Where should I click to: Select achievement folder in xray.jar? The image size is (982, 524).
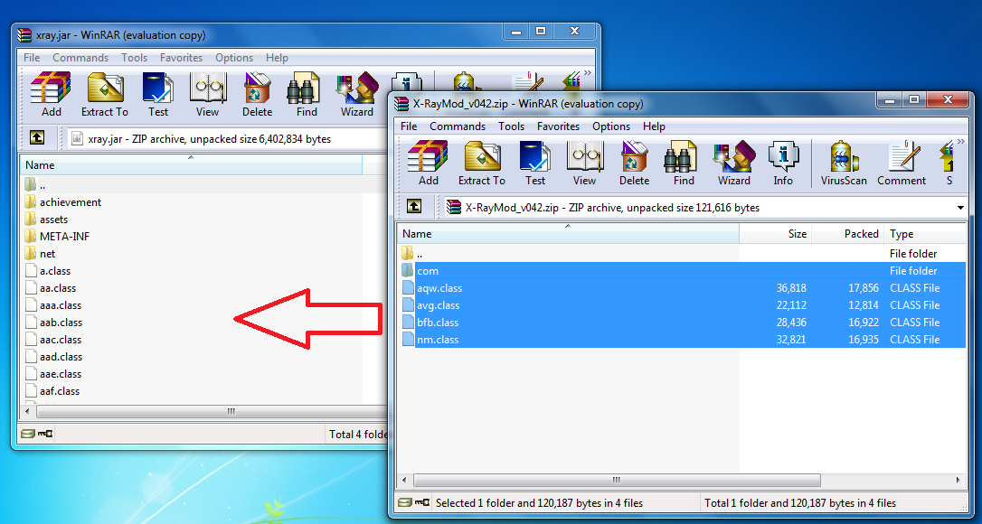(x=71, y=202)
